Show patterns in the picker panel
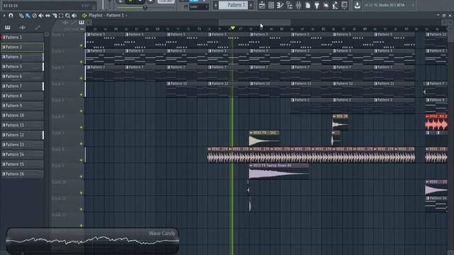The image size is (454, 255). point(8,28)
